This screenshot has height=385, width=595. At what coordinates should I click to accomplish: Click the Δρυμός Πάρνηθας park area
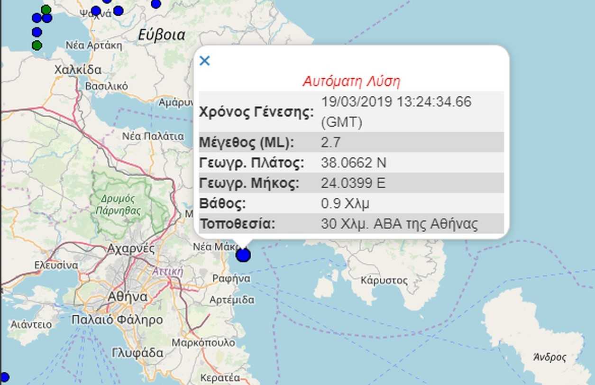coord(118,204)
